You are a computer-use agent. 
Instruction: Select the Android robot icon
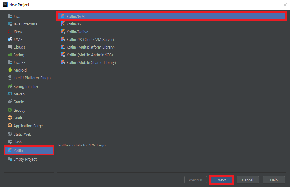[10, 70]
